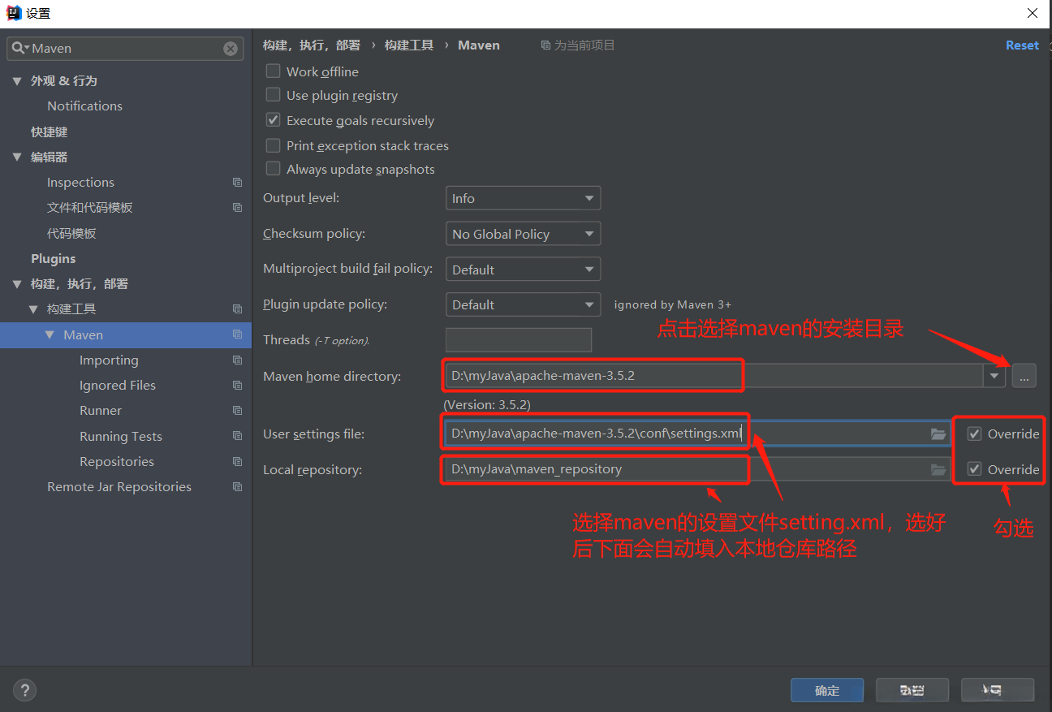The image size is (1052, 712).
Task: Collapse the 构建工具 tree node
Action: point(33,309)
